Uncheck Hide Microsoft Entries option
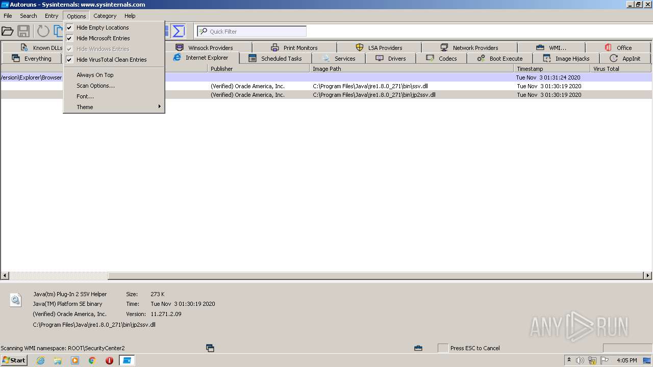 (x=114, y=38)
